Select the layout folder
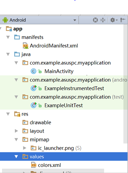128x173 pixels. click(37, 131)
